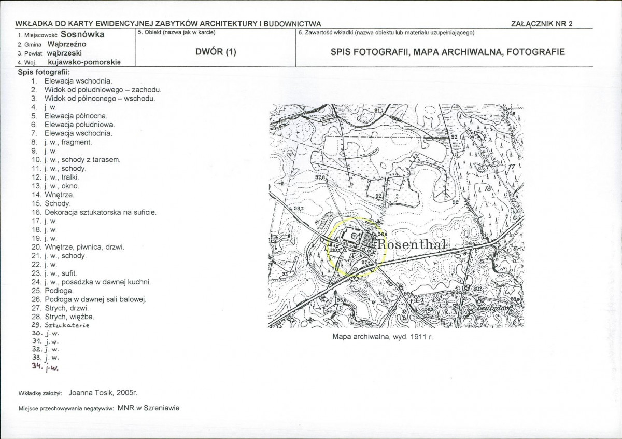
Task: Click item 26 Podłoga w dawnej sali balowej
Action: click(x=89, y=299)
